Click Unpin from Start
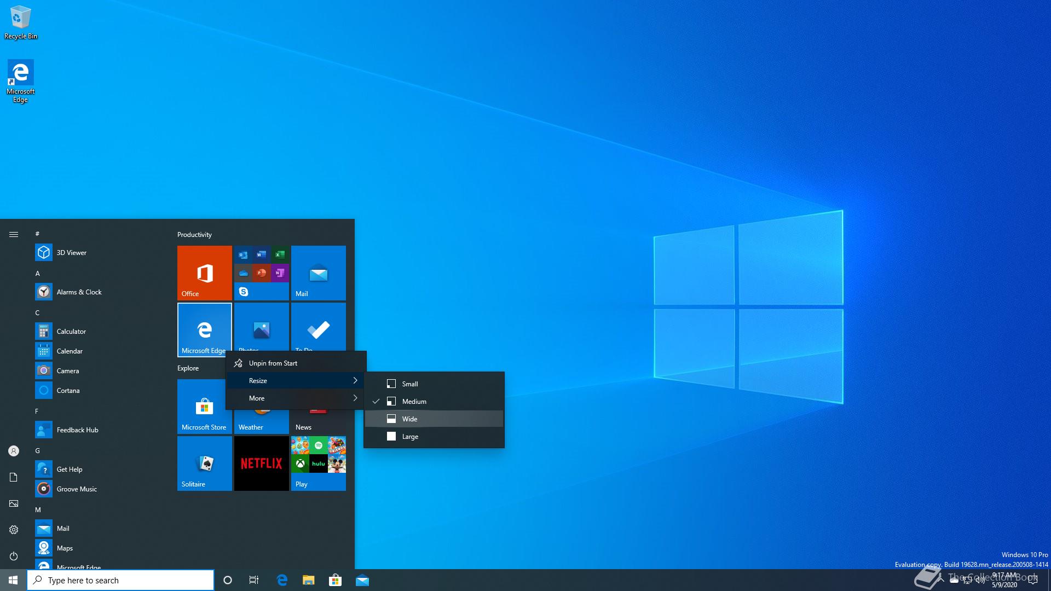The height and width of the screenshot is (591, 1051). [x=296, y=363]
